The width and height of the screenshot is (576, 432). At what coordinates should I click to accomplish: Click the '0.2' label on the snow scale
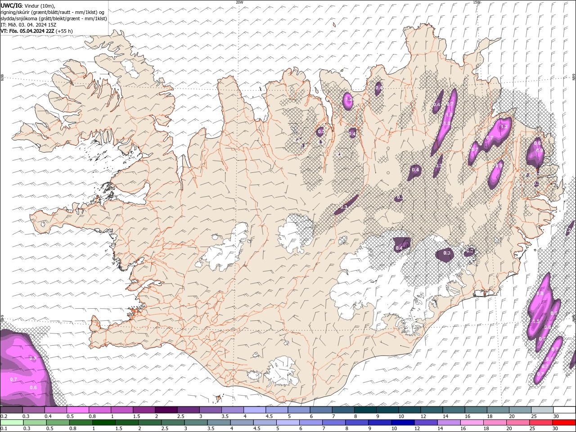[x=4, y=416]
